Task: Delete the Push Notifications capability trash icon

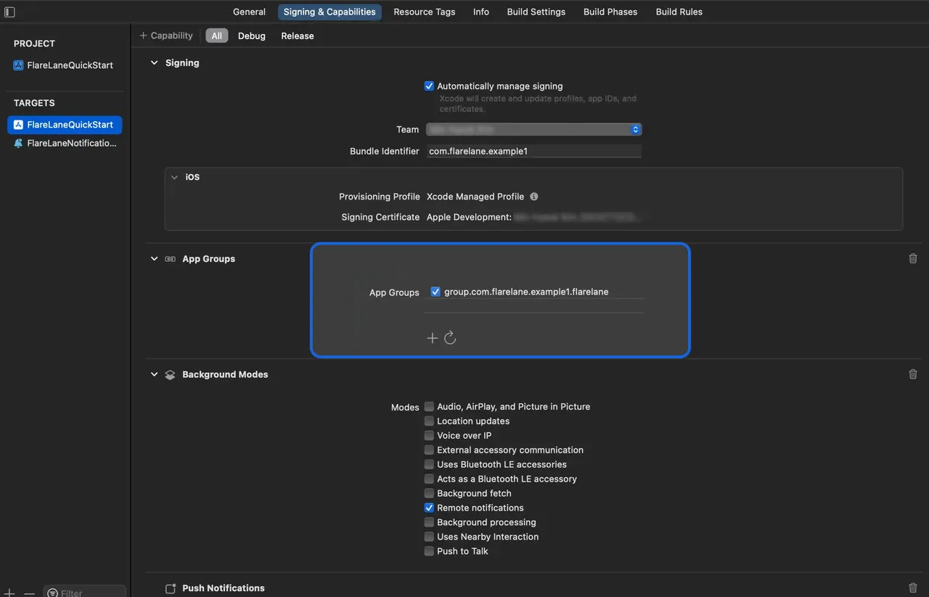Action: pyautogui.click(x=913, y=588)
